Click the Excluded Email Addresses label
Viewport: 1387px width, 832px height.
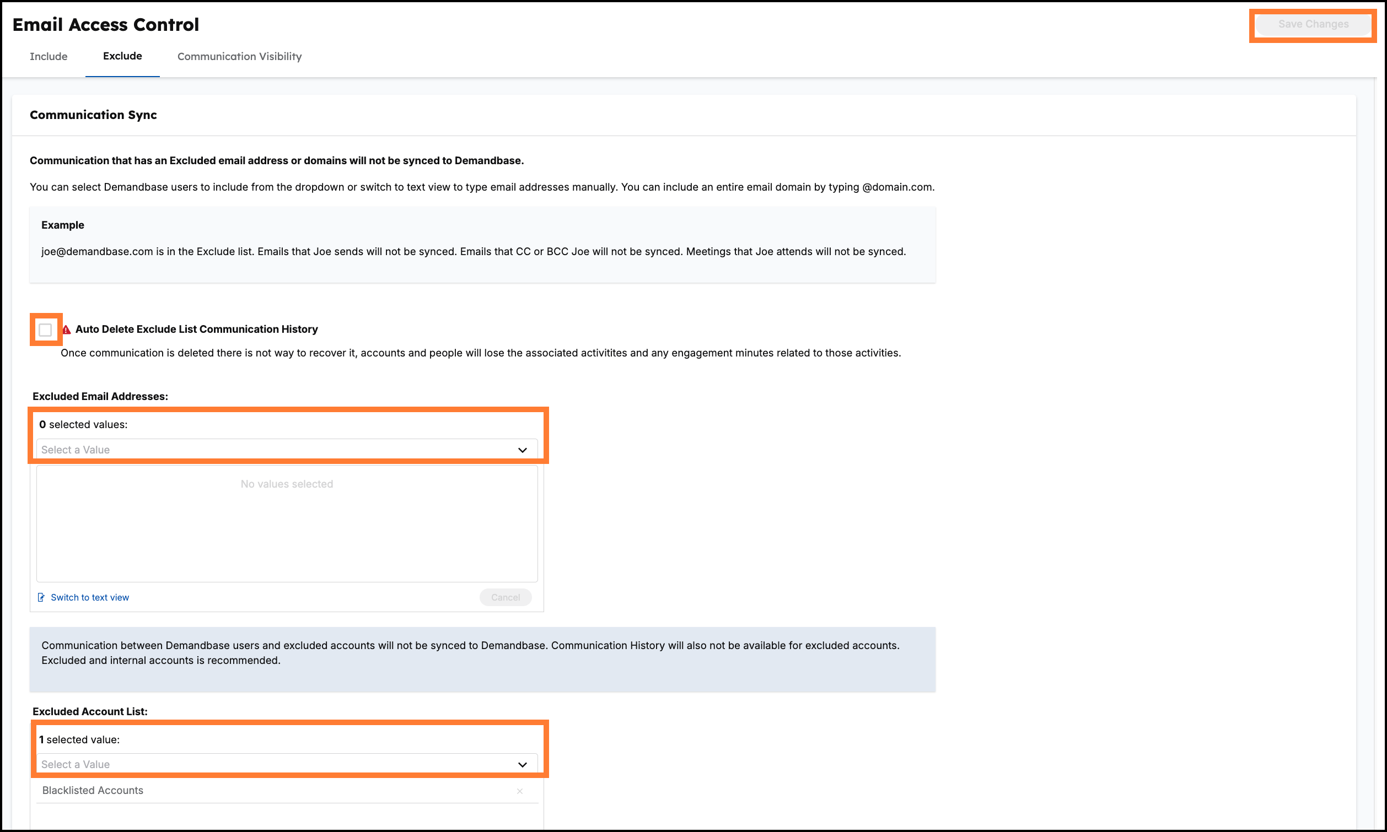[100, 396]
